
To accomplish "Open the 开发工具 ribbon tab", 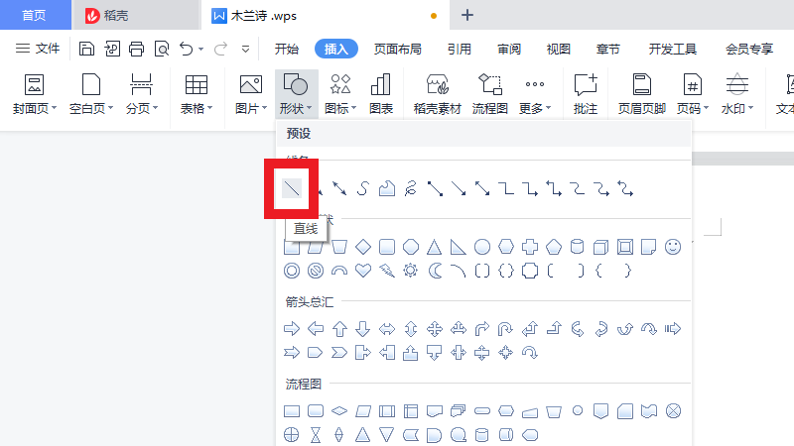I will tap(673, 49).
